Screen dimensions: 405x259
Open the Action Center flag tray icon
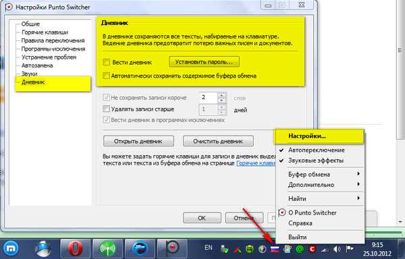(350, 249)
